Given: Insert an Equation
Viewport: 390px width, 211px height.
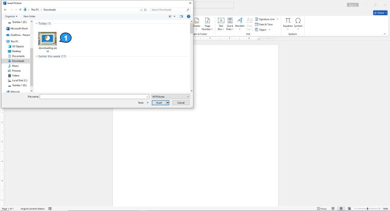Looking at the screenshot, I should [x=288, y=24].
